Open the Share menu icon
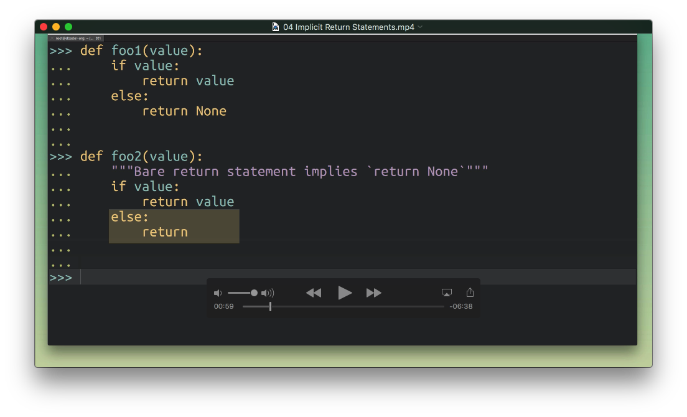 pos(470,293)
